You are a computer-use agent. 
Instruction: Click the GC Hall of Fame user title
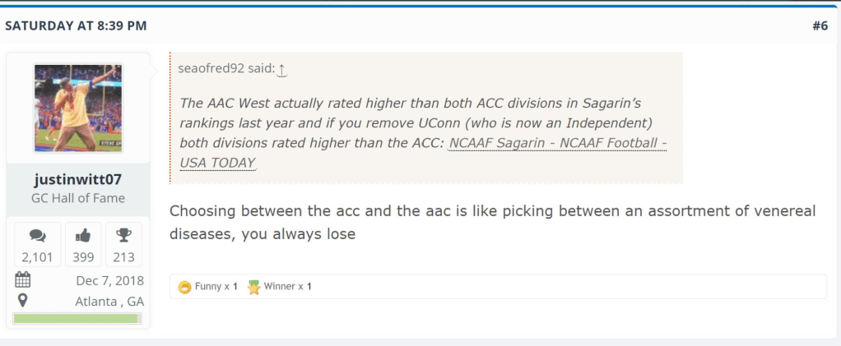pos(78,197)
